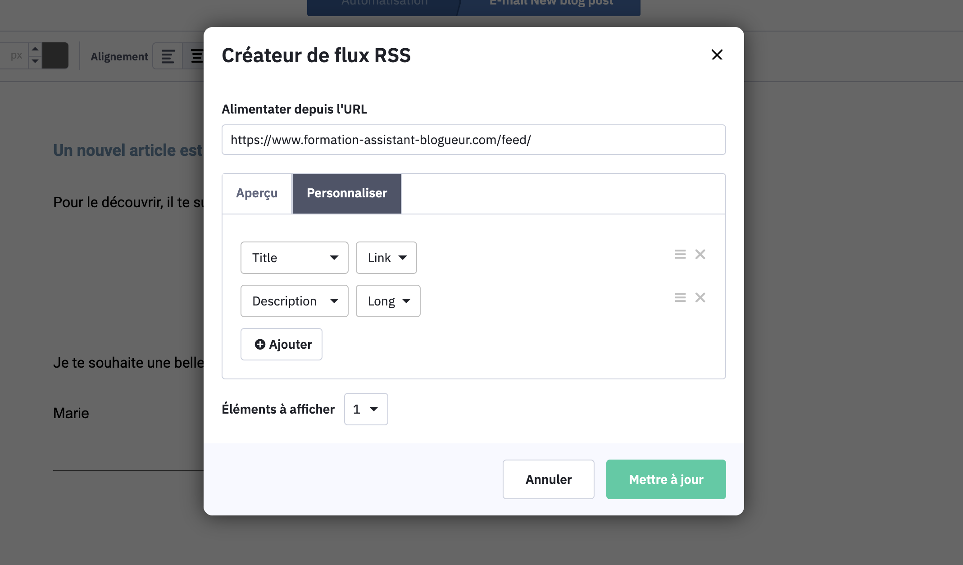The width and height of the screenshot is (963, 565).
Task: Click the center align icon in the background toolbar
Action: coord(196,56)
